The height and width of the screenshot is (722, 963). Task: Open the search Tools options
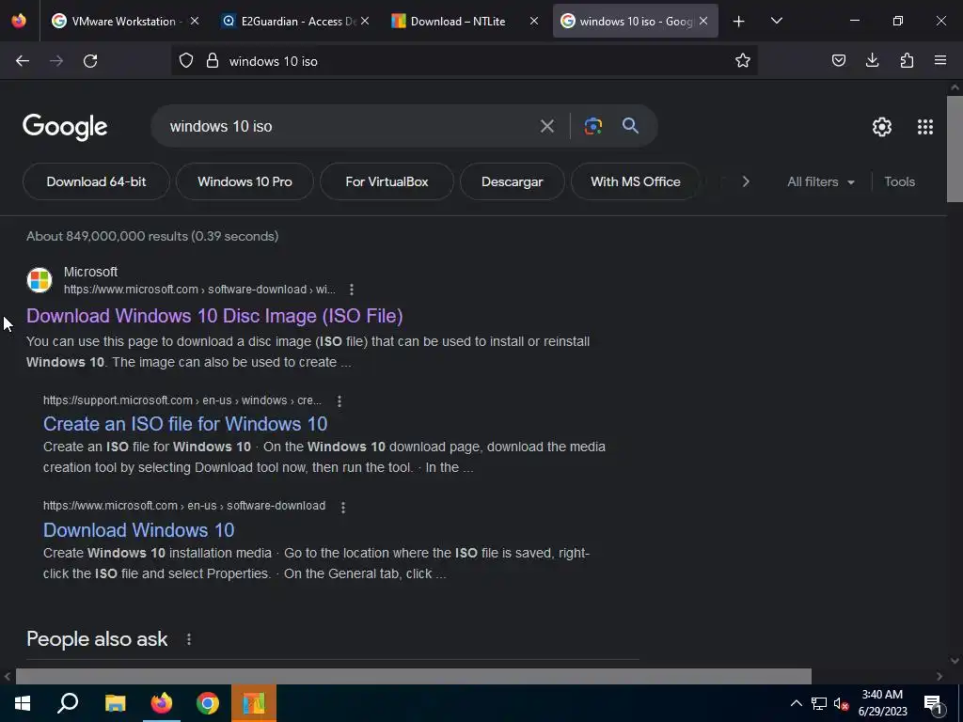tap(899, 181)
